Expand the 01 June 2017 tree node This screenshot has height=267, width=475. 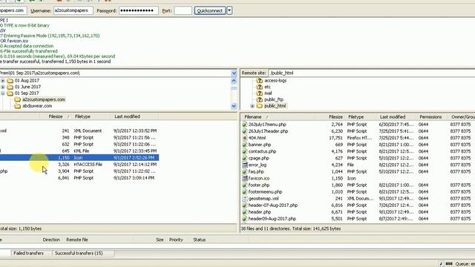coord(3,87)
